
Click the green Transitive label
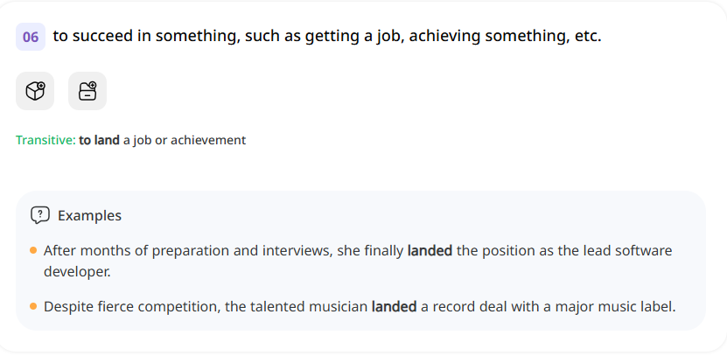pos(45,140)
